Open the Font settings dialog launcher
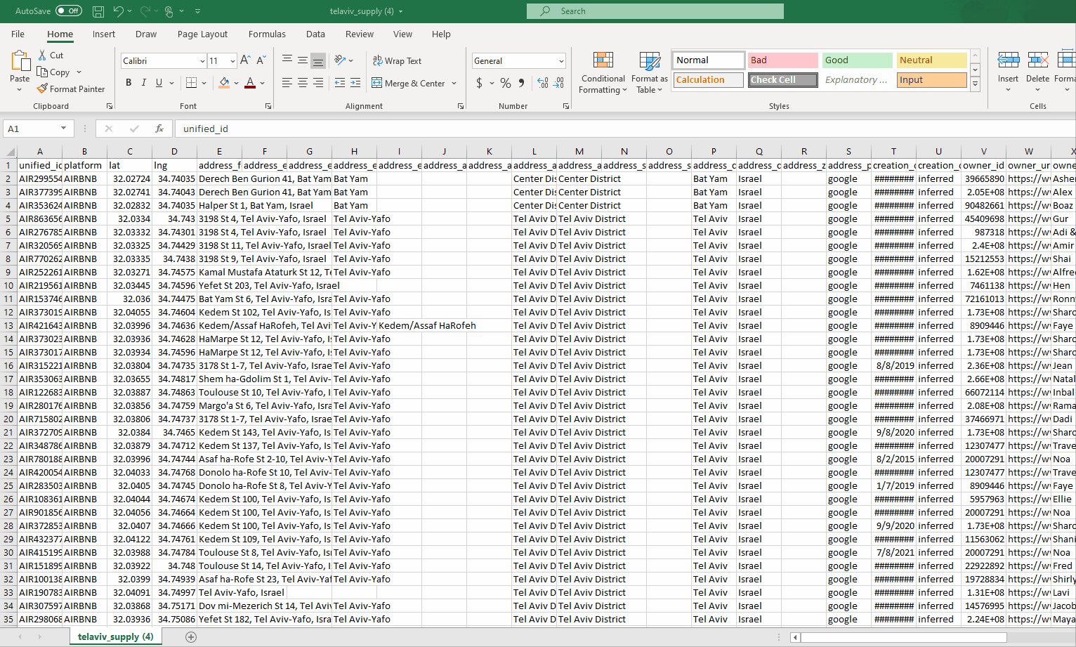Image resolution: width=1076 pixels, height=647 pixels. (268, 106)
